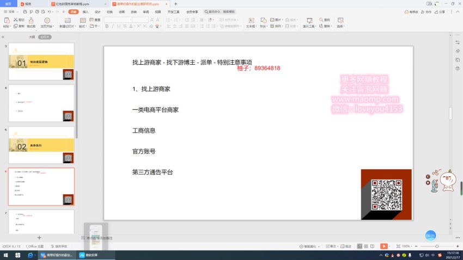Open the slide Layout icon
The image size is (463, 260).
[83, 20]
